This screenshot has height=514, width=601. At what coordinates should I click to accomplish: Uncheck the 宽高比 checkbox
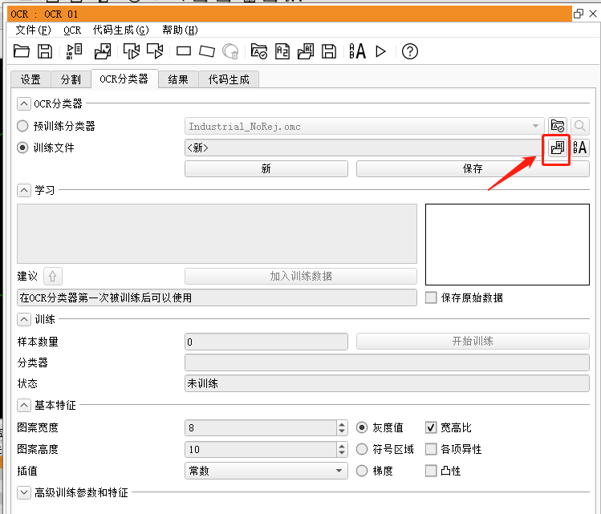pyautogui.click(x=432, y=427)
